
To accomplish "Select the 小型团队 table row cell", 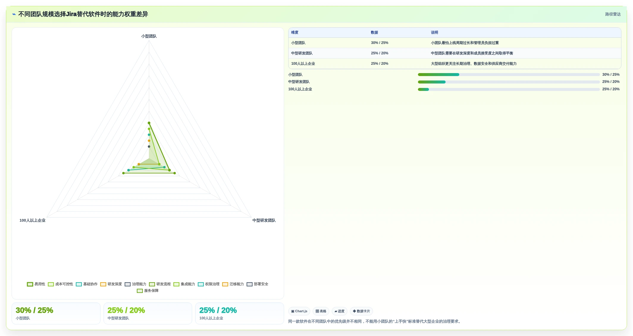I will point(298,43).
